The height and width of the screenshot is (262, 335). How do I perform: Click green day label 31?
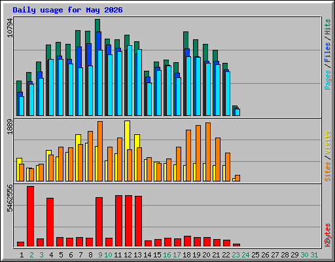coord(314,255)
